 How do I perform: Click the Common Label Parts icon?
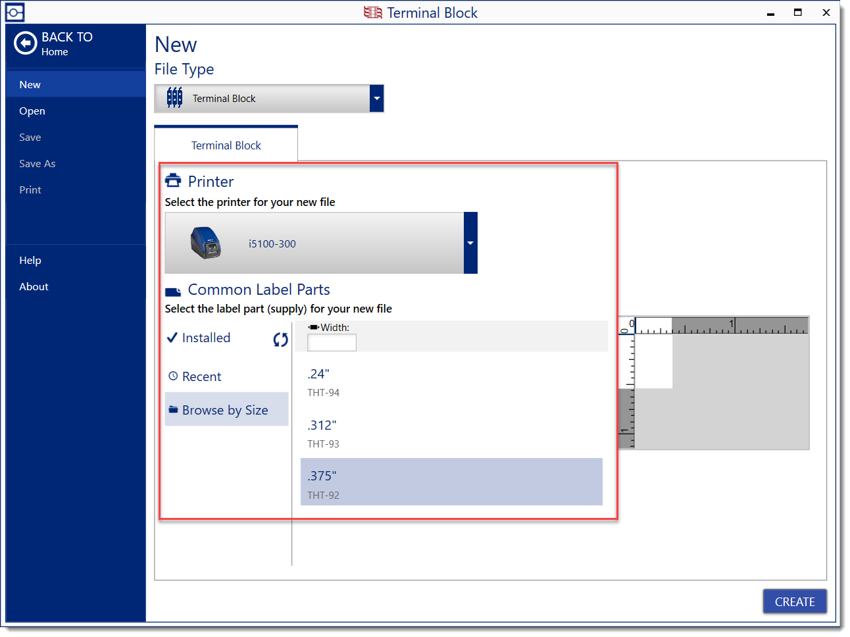click(173, 291)
